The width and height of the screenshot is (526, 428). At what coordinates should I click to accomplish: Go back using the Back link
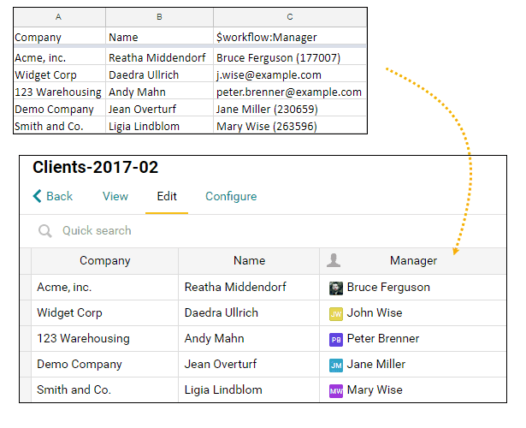point(53,196)
